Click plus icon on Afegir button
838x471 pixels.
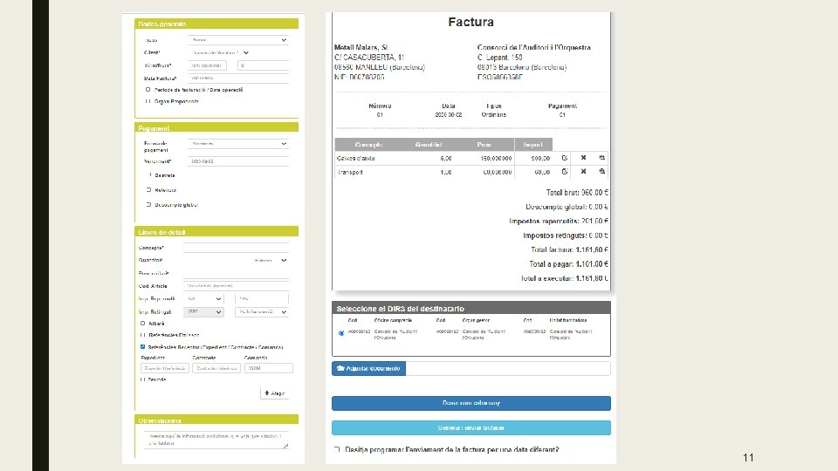pyautogui.click(x=267, y=393)
